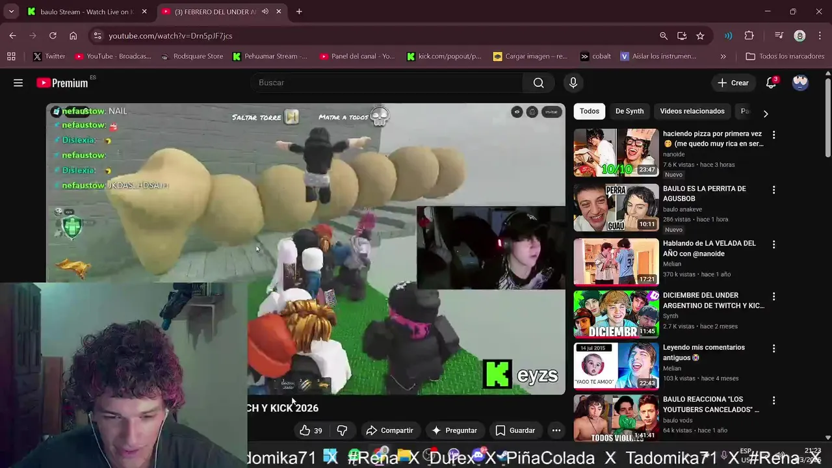Close the baulo Stream tab
The image size is (832, 468).
[x=144, y=12]
